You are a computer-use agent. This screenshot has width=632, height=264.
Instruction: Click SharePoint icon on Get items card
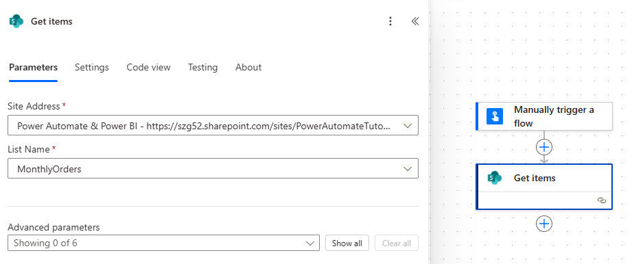[495, 178]
